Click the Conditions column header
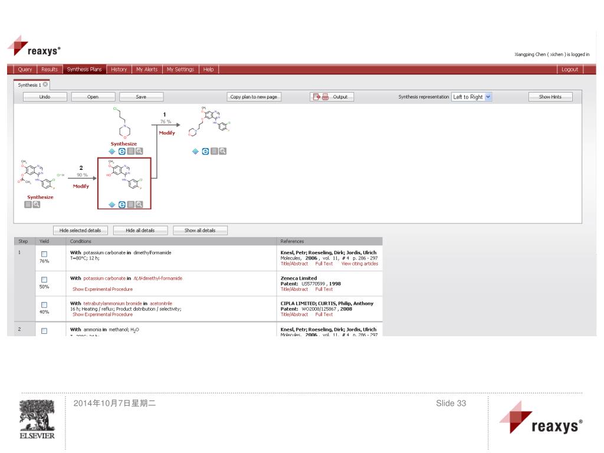Screen dimensions: 604x453 (x=80, y=241)
